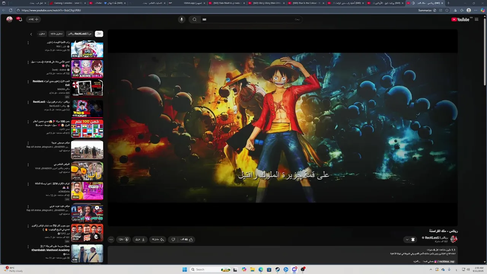This screenshot has height=274, width=487.
Task: Expand description with the More (المزيد) link
Action: (x=416, y=261)
